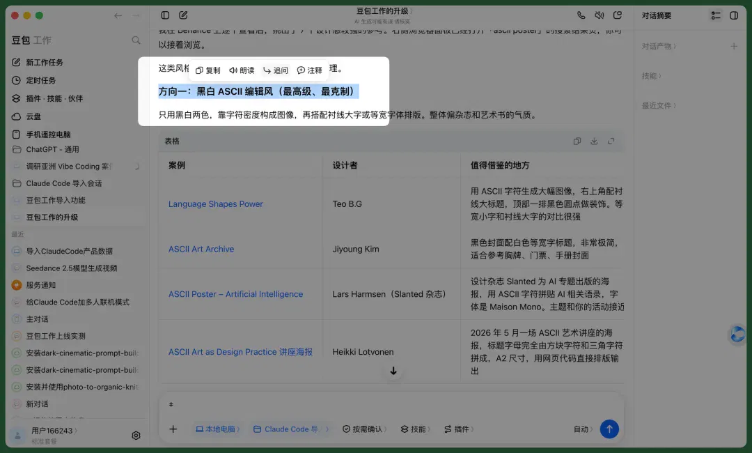Go back with the left arrow
This screenshot has width=752, height=453.
click(x=118, y=16)
